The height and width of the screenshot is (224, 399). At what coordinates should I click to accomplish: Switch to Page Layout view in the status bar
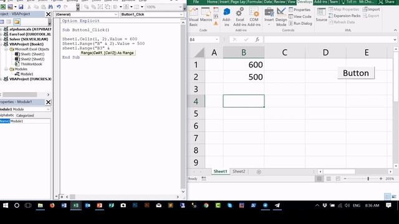[x=329, y=179]
